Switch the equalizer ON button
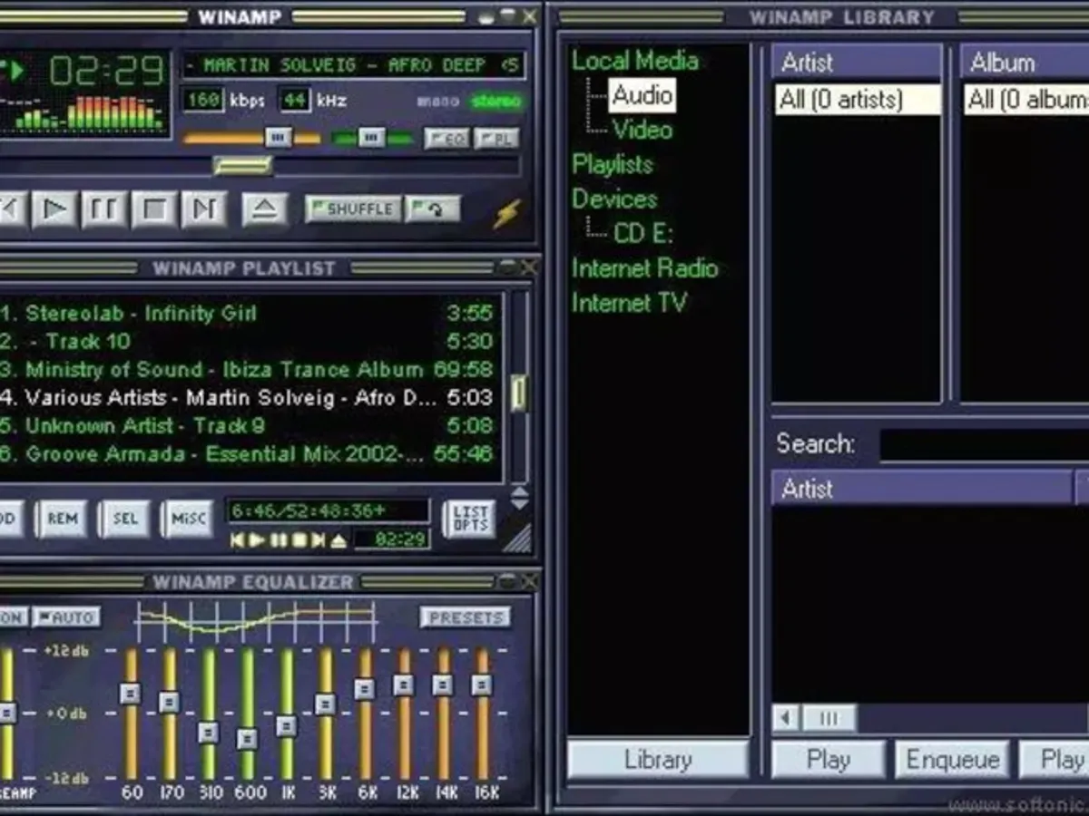 click(x=12, y=617)
